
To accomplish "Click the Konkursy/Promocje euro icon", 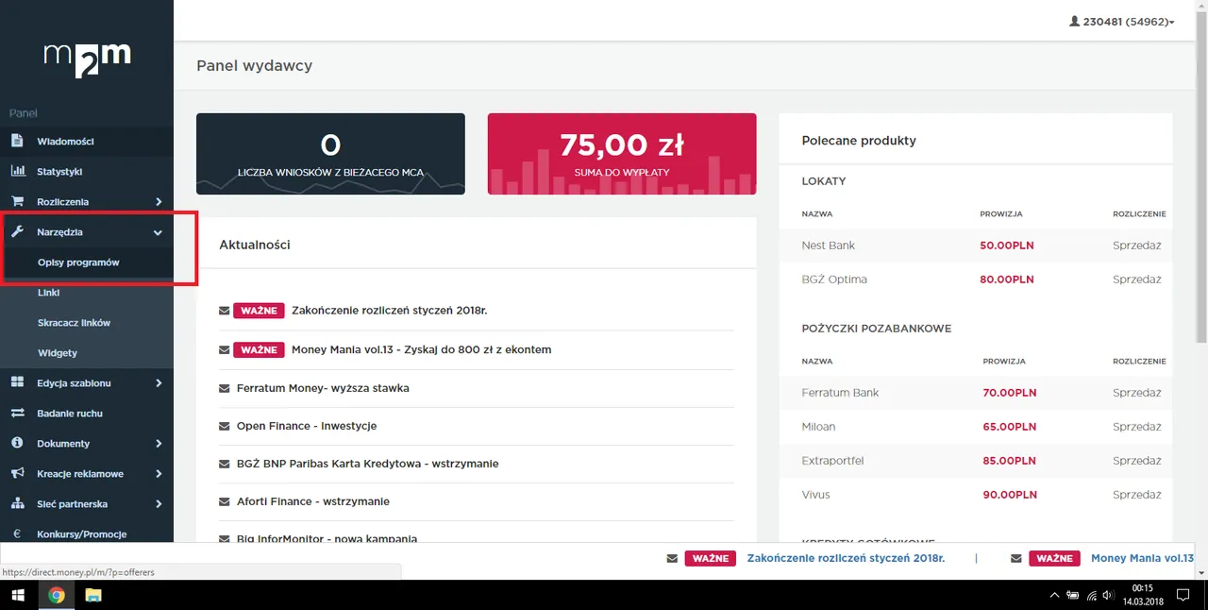I will click(17, 534).
